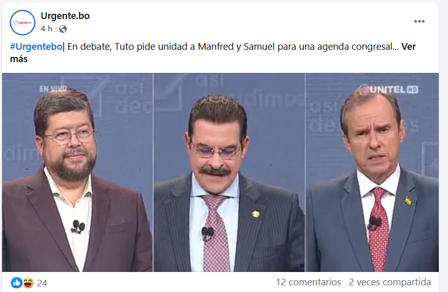Open the Urgente.bo profile picture
The height and width of the screenshot is (292, 448).
(23, 23)
